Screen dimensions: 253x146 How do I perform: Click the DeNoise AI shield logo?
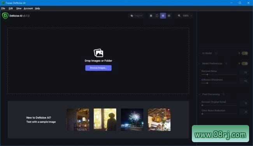pyautogui.click(x=5, y=16)
